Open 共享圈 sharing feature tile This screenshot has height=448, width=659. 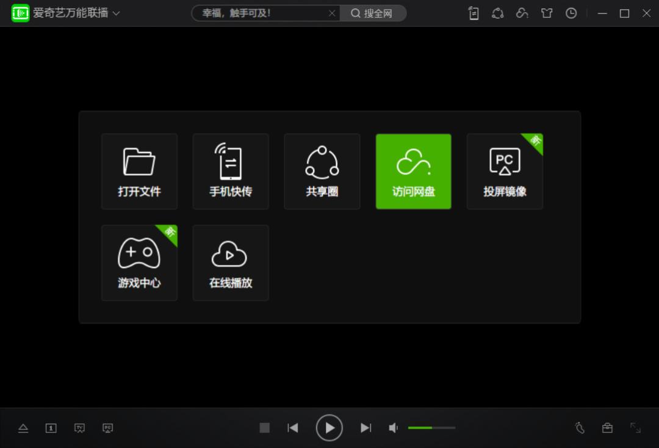coord(322,171)
